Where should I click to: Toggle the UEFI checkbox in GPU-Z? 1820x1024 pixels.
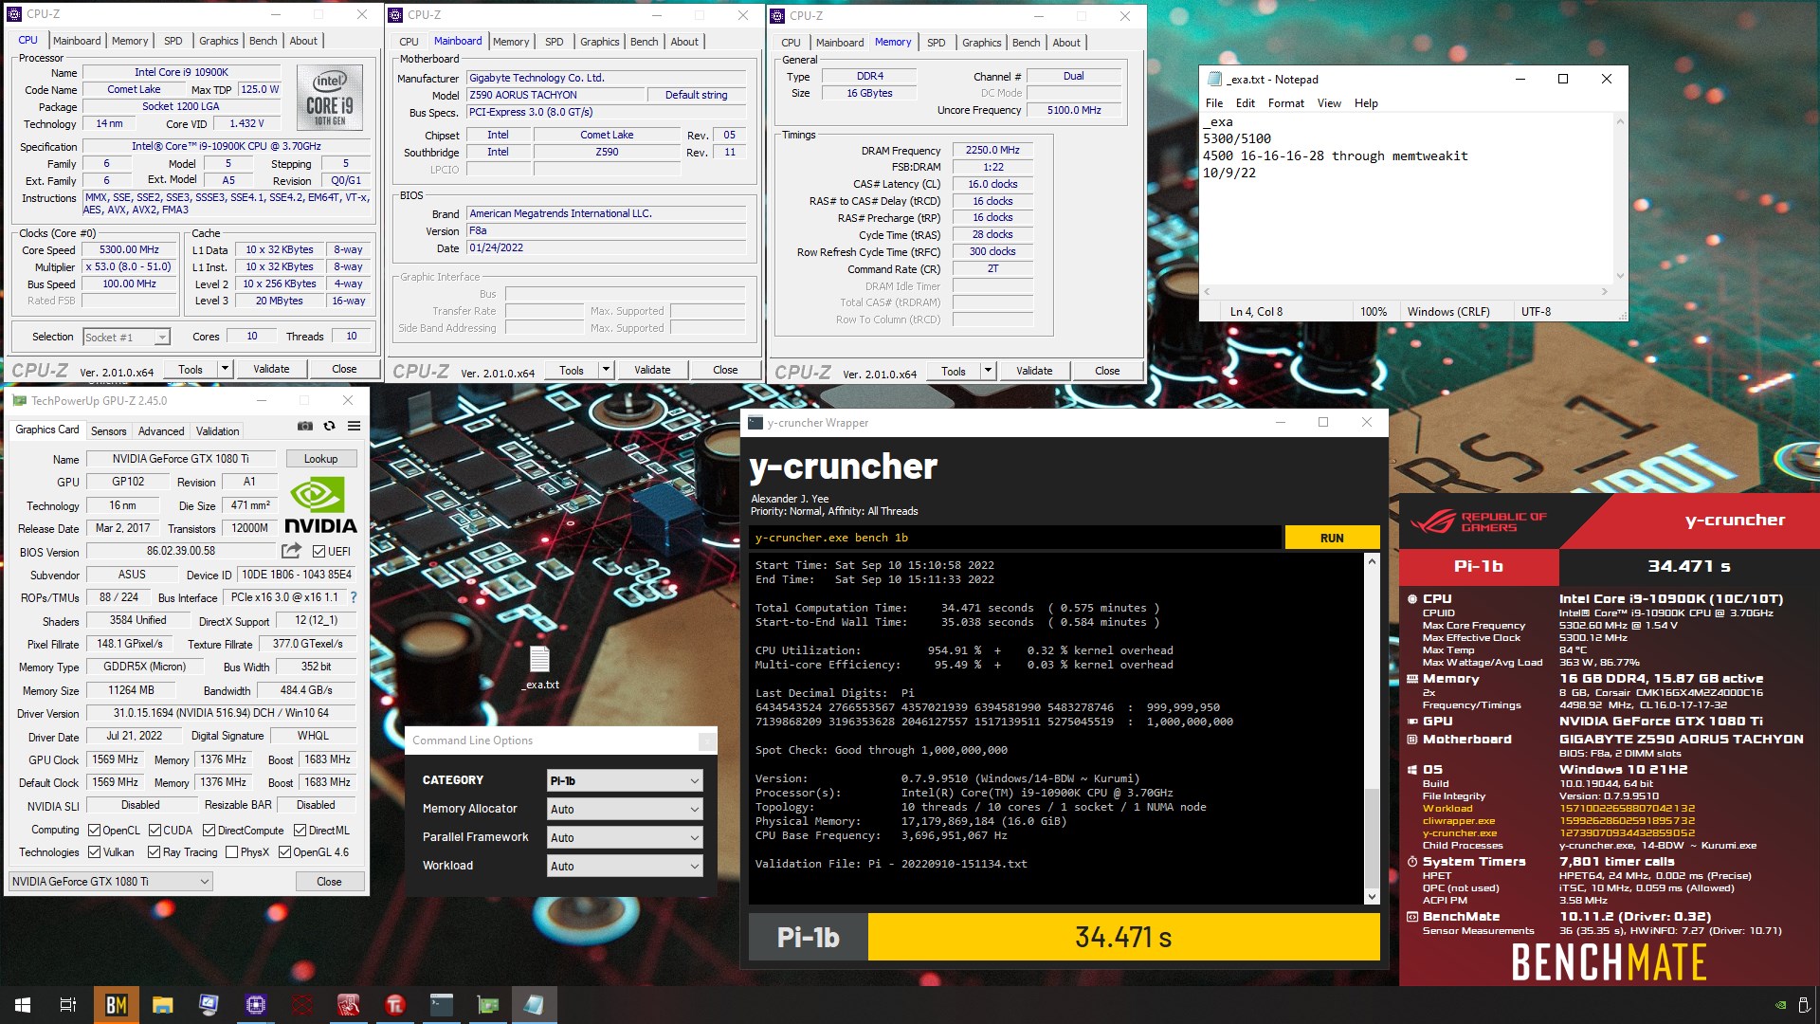pos(318,552)
